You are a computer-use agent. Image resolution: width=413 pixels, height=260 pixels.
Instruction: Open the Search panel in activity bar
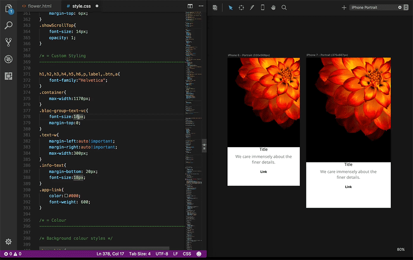click(x=8, y=25)
